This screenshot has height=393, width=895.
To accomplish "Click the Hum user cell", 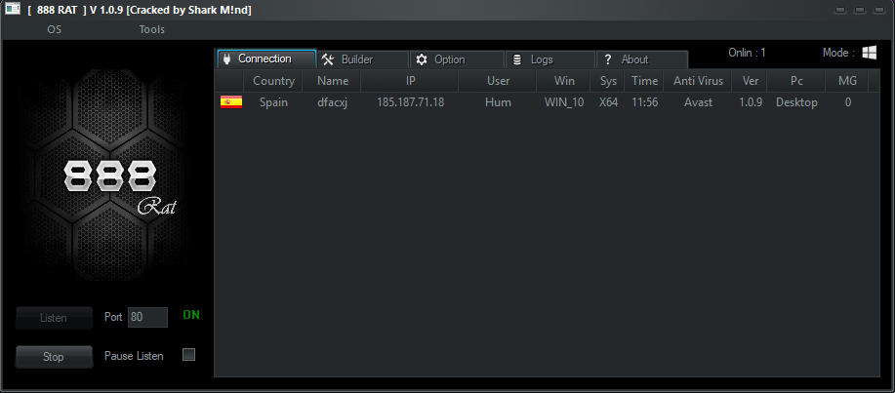I will coord(499,102).
